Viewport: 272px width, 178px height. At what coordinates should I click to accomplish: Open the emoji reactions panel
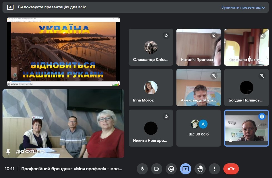pos(171,169)
